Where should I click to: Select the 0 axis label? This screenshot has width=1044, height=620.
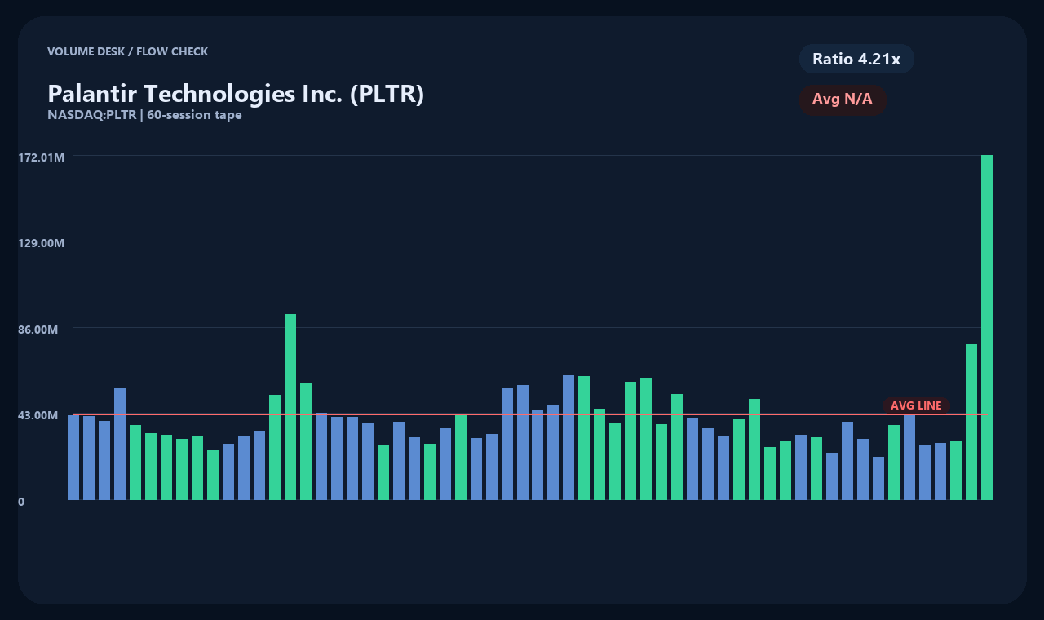coord(21,502)
